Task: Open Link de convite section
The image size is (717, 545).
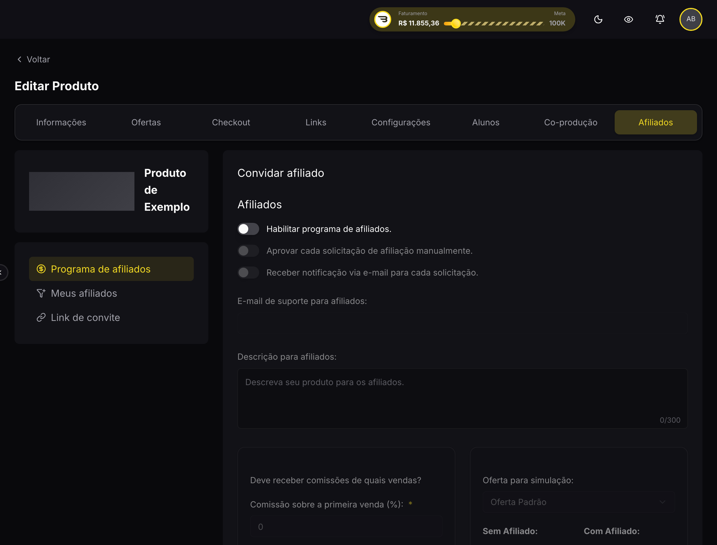Action: 111,317
